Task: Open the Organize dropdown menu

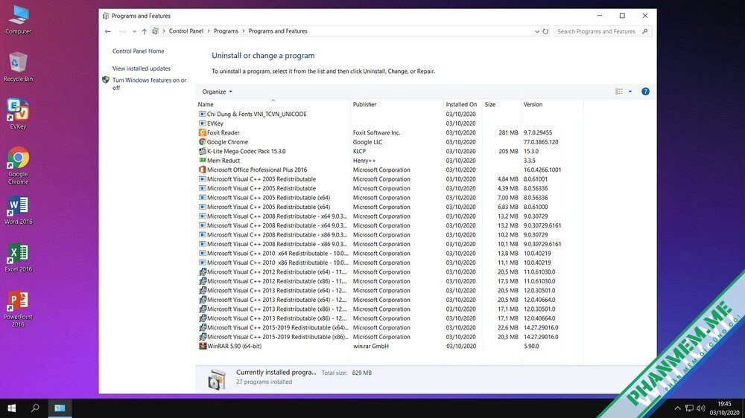Action: coord(217,91)
